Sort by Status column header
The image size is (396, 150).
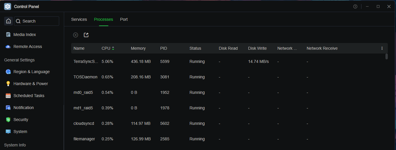pyautogui.click(x=195, y=48)
